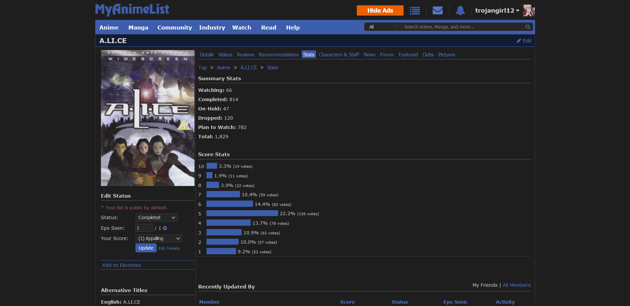Click the search magnifier icon

528,27
